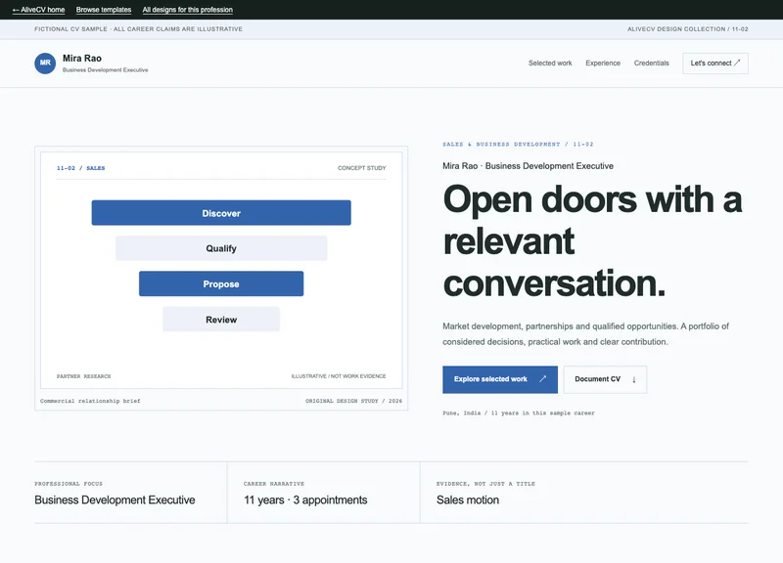
Task: Navigate to Experience section
Action: [603, 63]
